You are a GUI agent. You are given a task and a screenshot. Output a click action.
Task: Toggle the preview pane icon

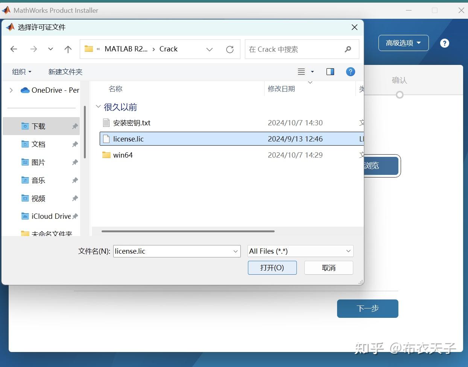coord(330,72)
